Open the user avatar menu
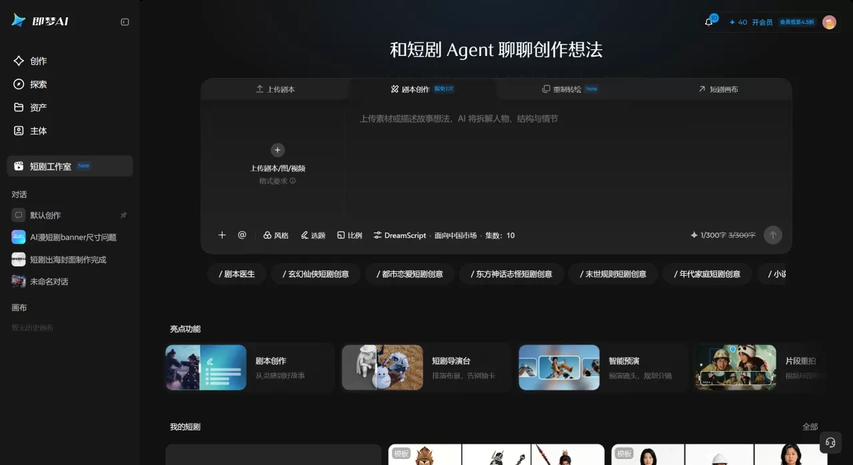853x465 pixels. pos(829,22)
